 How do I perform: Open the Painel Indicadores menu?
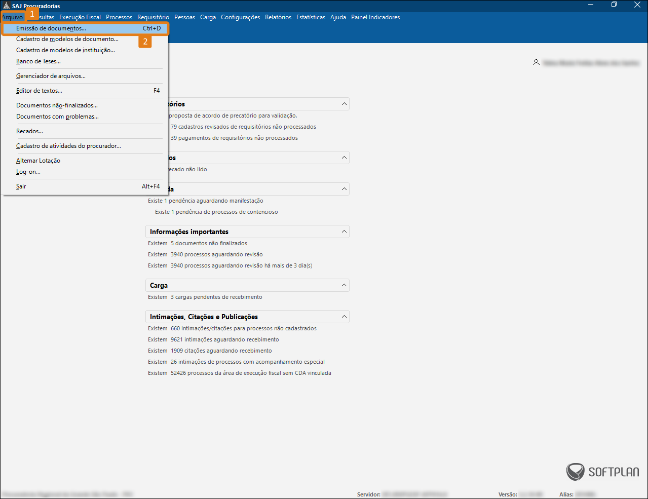[x=375, y=17]
